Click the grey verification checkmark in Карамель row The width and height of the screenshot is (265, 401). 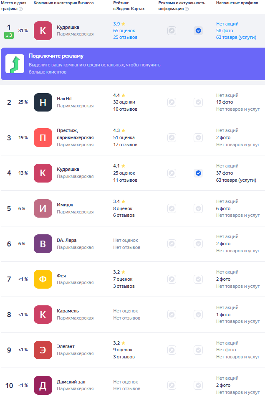(x=198, y=315)
